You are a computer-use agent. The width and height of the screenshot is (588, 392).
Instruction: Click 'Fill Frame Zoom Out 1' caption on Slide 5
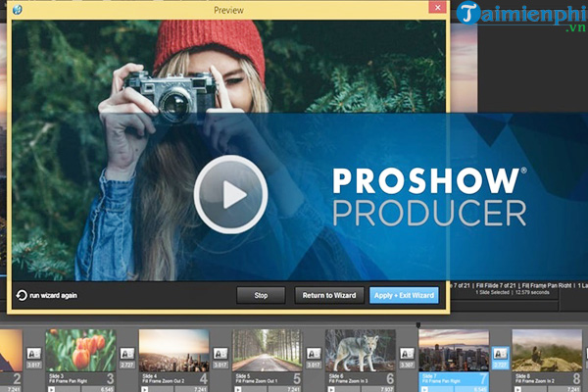(256, 381)
